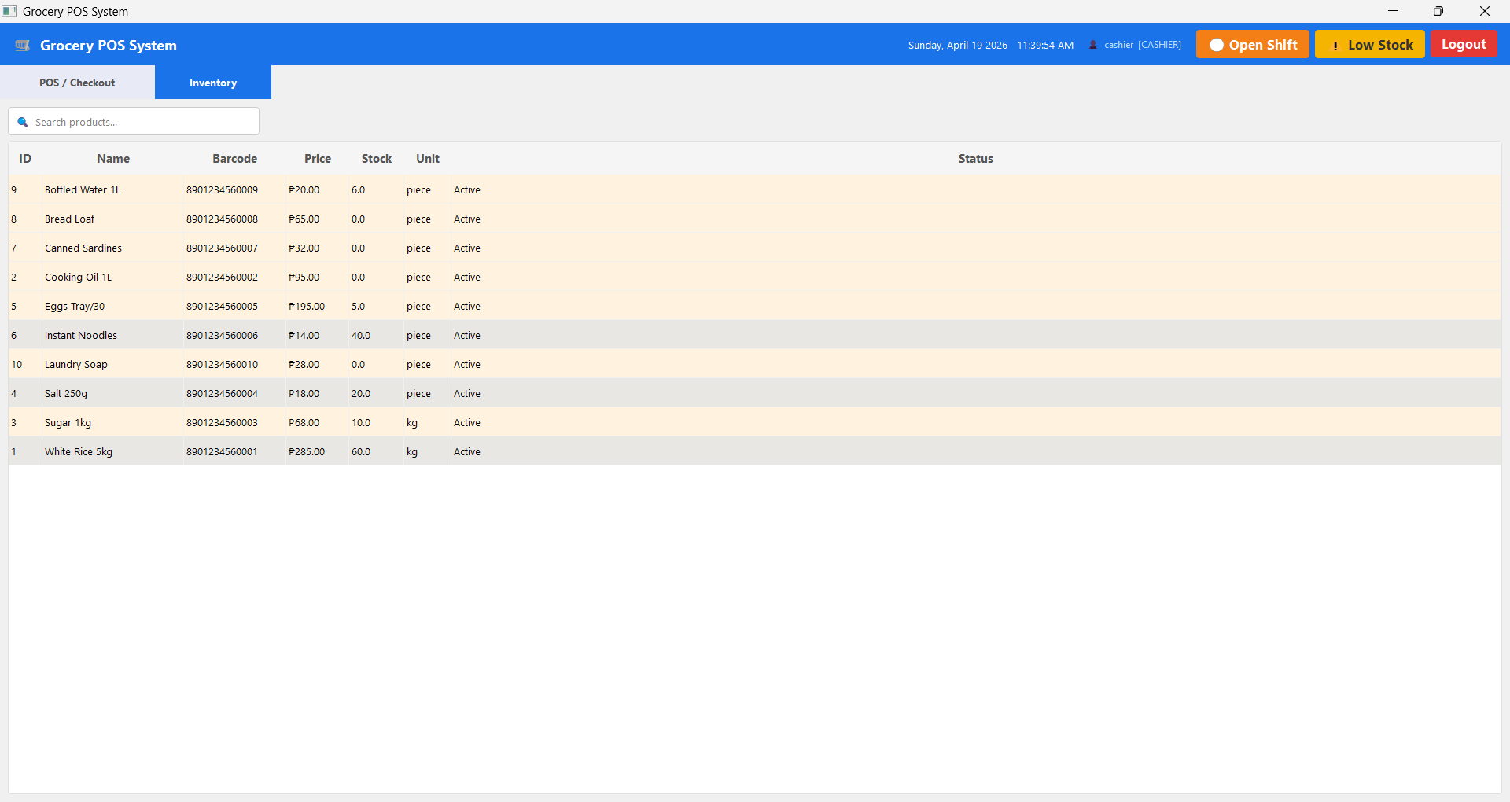Viewport: 1510px width, 802px height.
Task: Select the Cooking Oil 1L product name
Action: click(78, 278)
